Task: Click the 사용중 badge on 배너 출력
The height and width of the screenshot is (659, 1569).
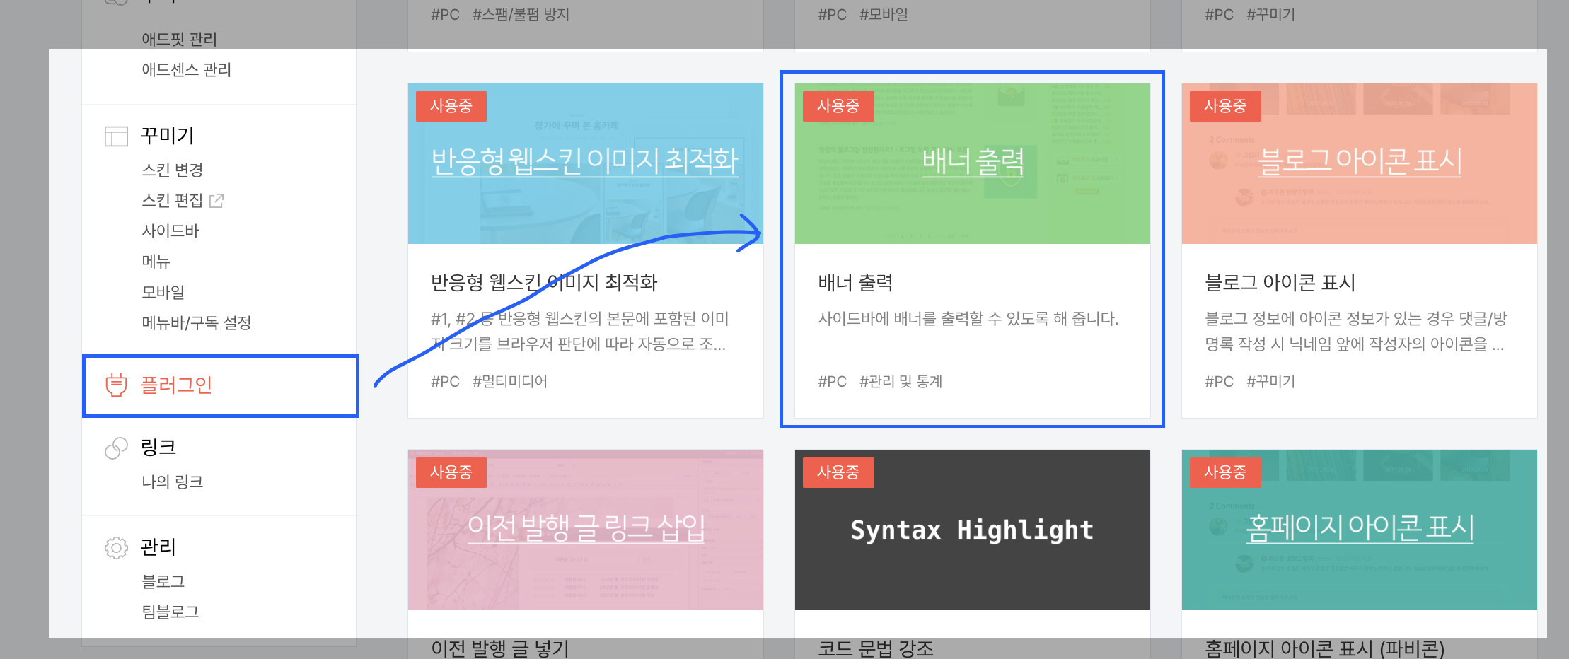Action: pyautogui.click(x=838, y=106)
